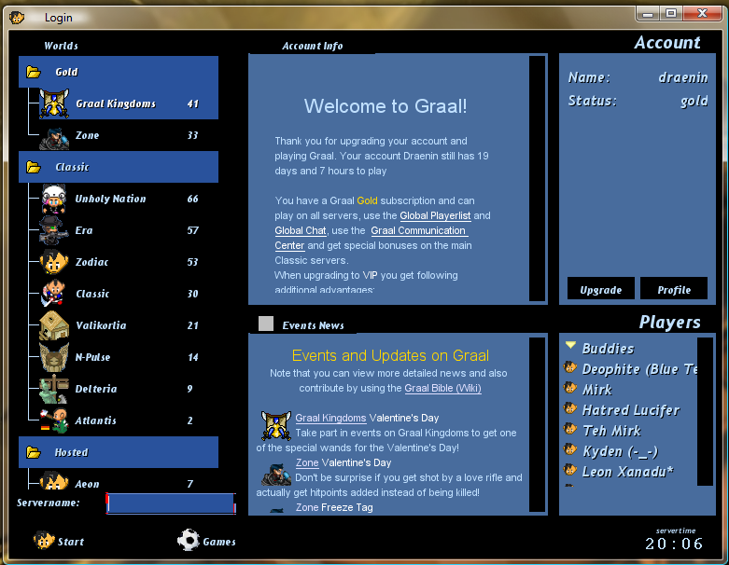Follow the Zone Valentine's Day link
Image resolution: width=729 pixels, height=565 pixels.
(307, 462)
